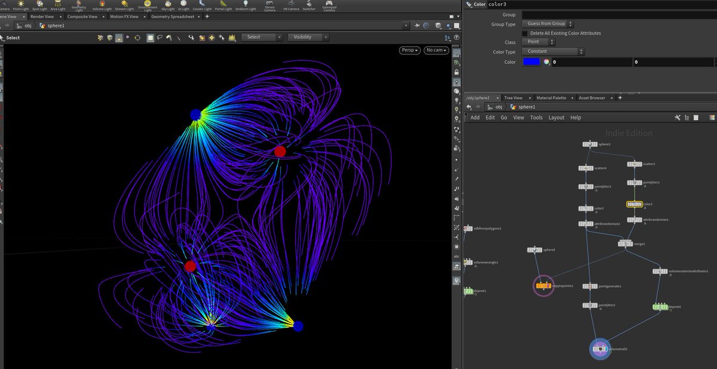Open the Select dropdown in viewport toolbar
Viewport: 717px width, 369px height.
(x=262, y=37)
